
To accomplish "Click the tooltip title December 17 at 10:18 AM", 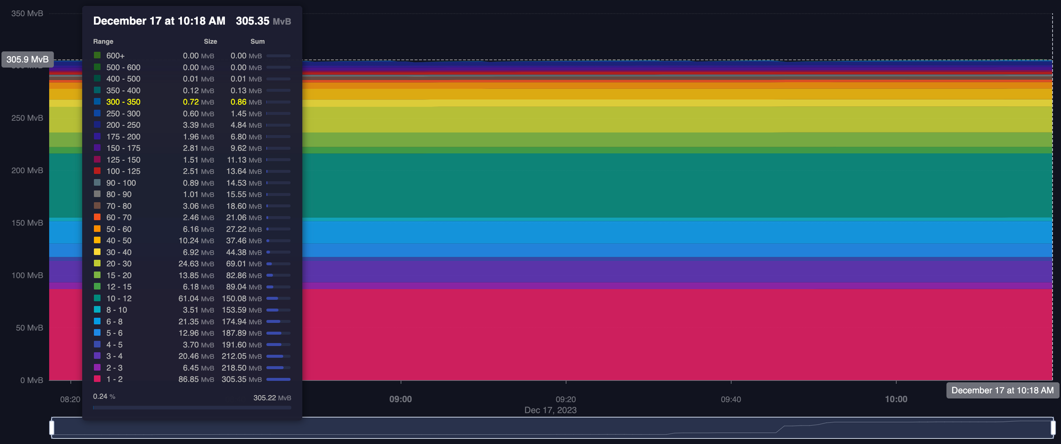I will tap(159, 21).
